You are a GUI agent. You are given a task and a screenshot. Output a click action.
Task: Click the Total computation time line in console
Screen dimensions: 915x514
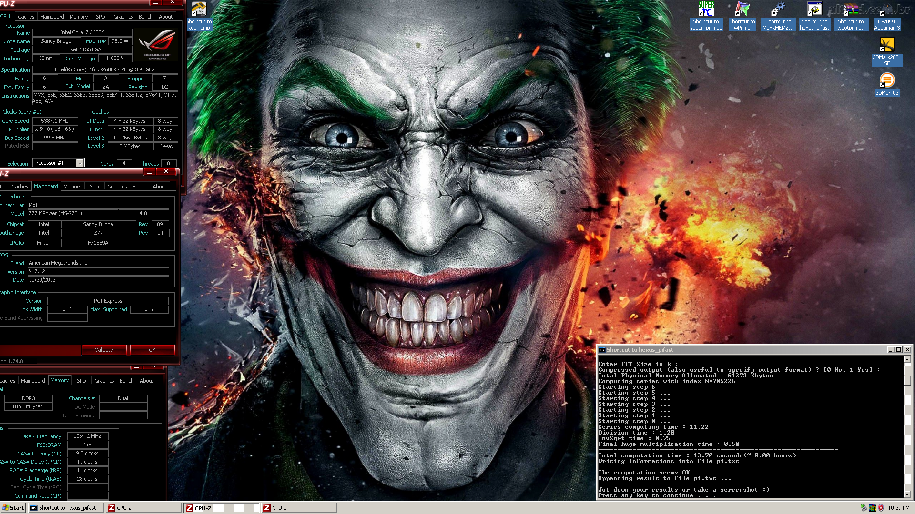pyautogui.click(x=697, y=455)
